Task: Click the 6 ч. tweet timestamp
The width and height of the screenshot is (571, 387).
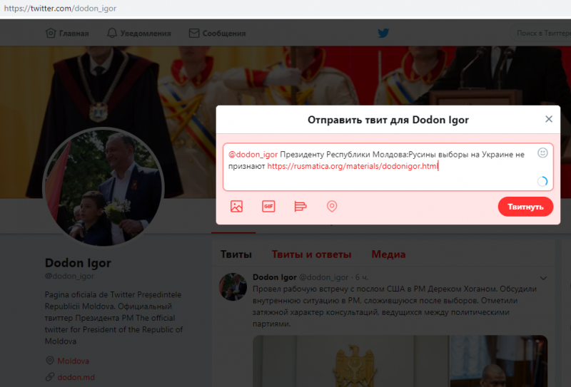Action: click(x=362, y=277)
